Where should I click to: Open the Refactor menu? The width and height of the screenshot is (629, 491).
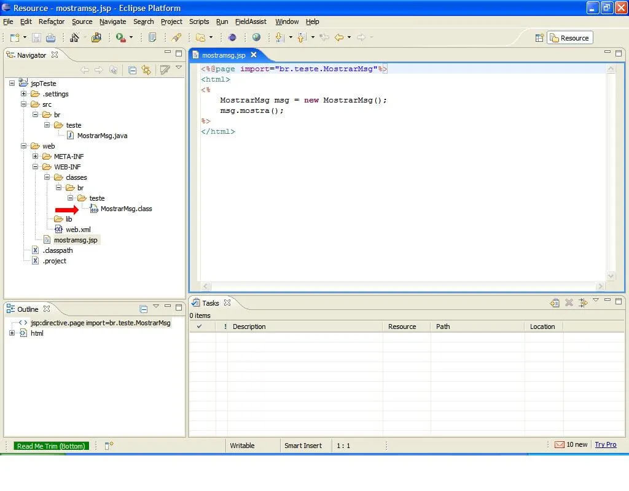51,21
